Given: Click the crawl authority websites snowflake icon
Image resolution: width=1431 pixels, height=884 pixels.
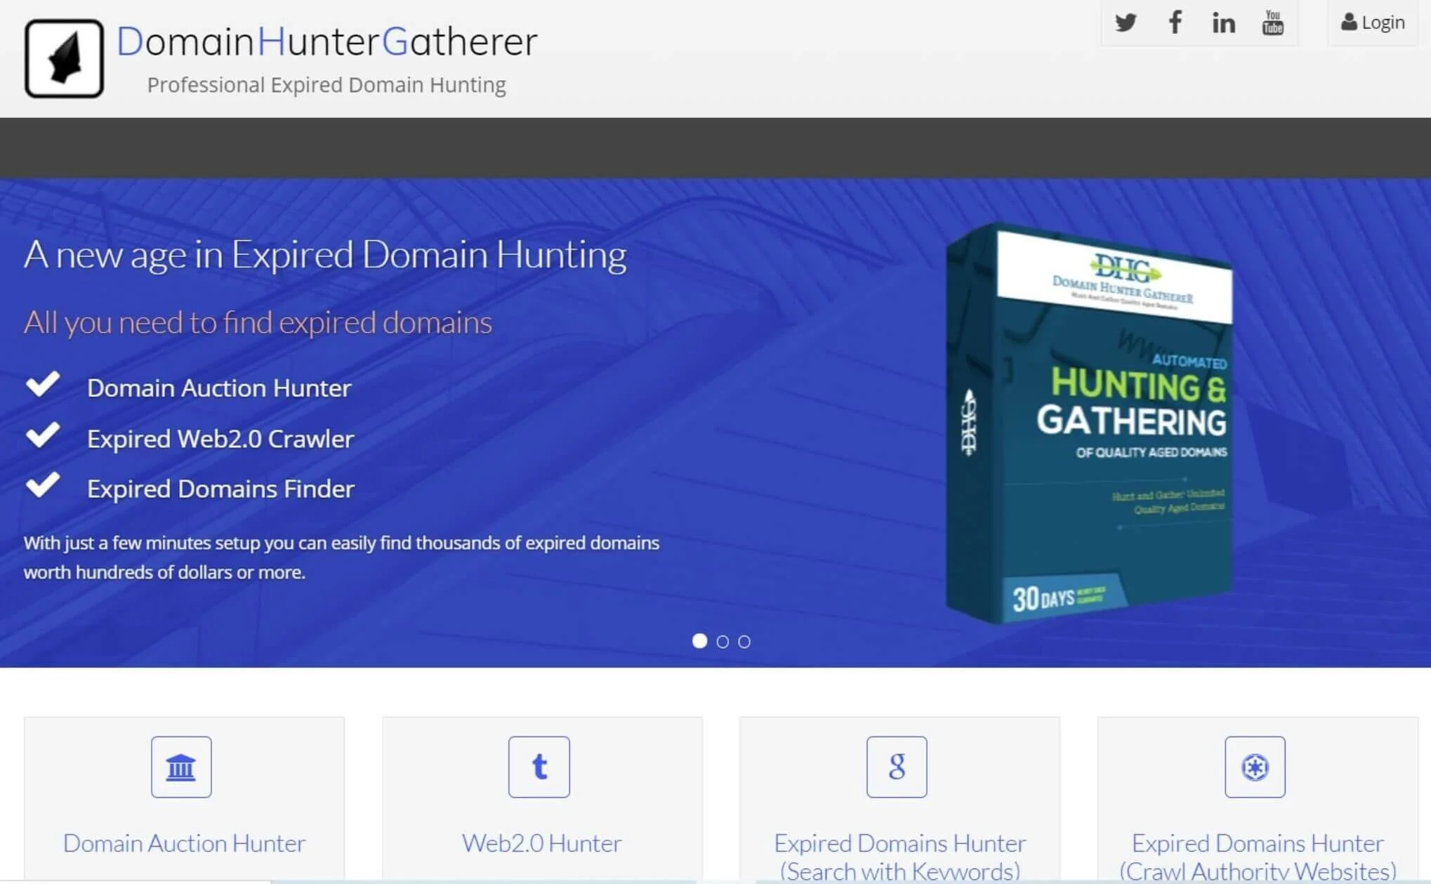Looking at the screenshot, I should tap(1255, 767).
